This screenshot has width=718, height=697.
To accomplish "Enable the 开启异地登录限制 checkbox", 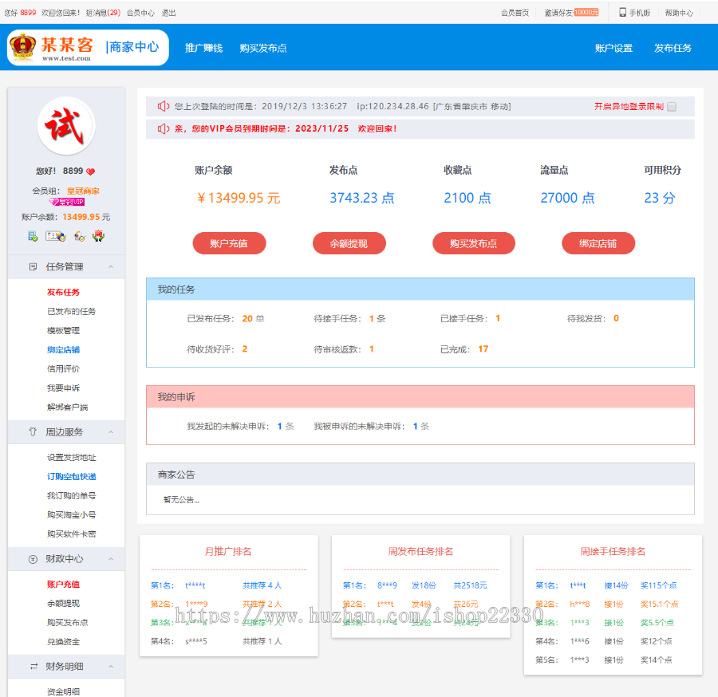I will pos(672,107).
